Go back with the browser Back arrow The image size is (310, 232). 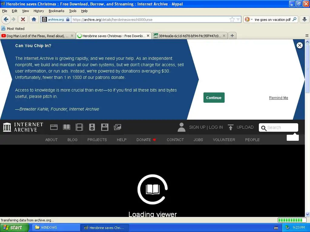[6, 19]
